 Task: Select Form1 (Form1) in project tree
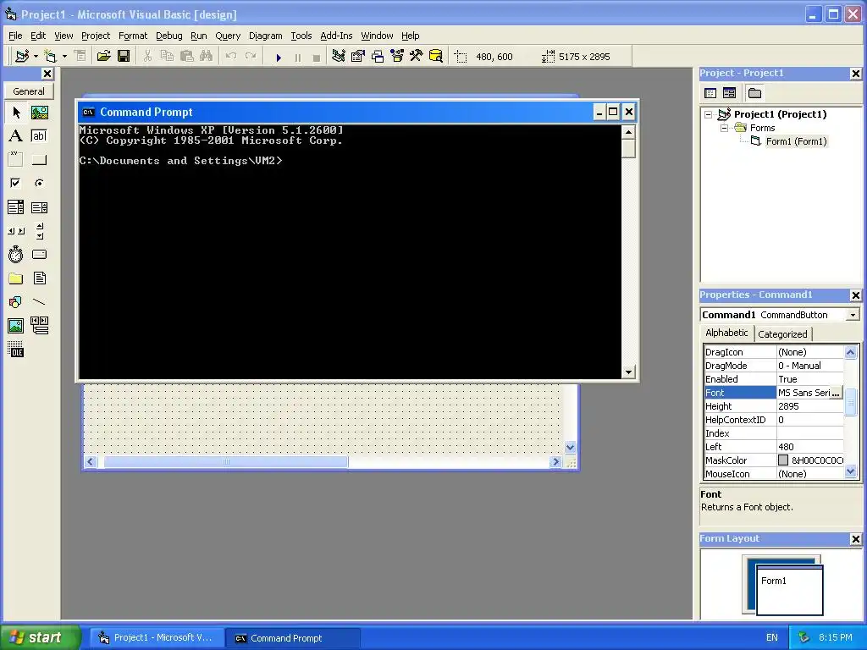pyautogui.click(x=796, y=141)
